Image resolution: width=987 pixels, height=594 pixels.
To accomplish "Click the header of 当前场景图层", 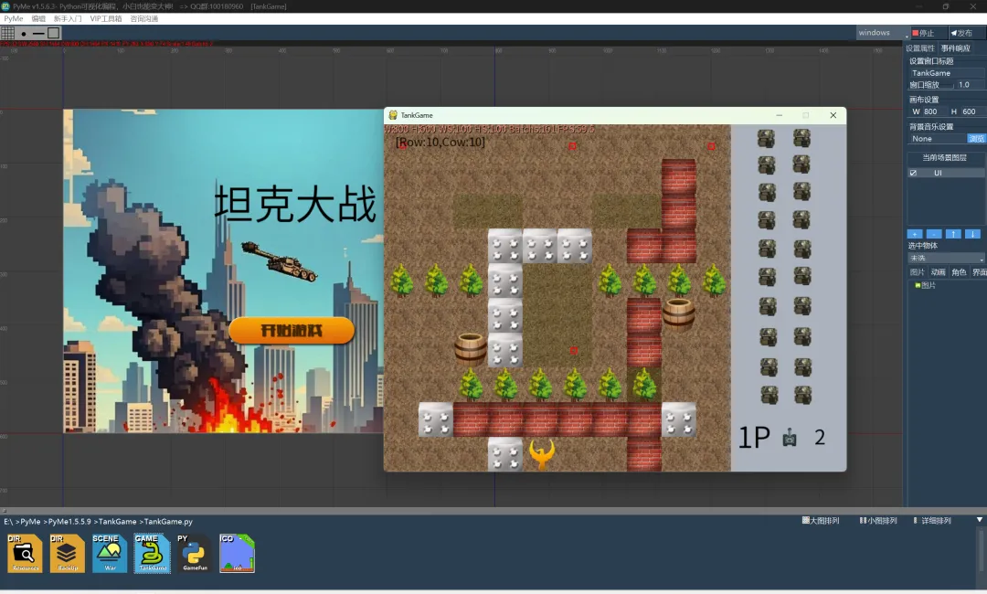I will pyautogui.click(x=944, y=158).
